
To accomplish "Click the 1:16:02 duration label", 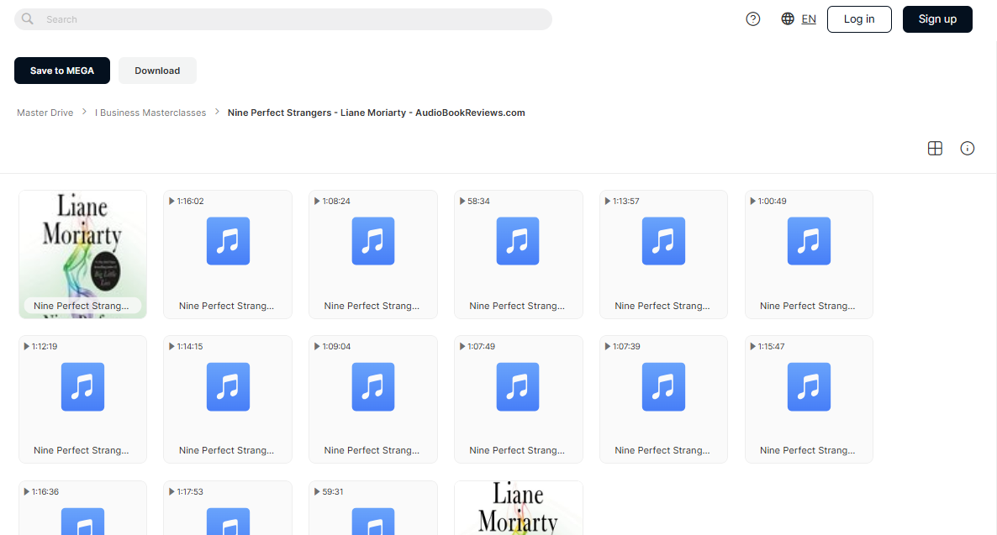I will click(190, 201).
